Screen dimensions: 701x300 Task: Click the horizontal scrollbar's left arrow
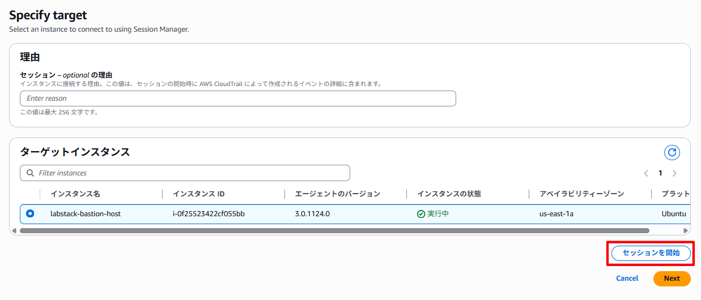tap(14, 231)
